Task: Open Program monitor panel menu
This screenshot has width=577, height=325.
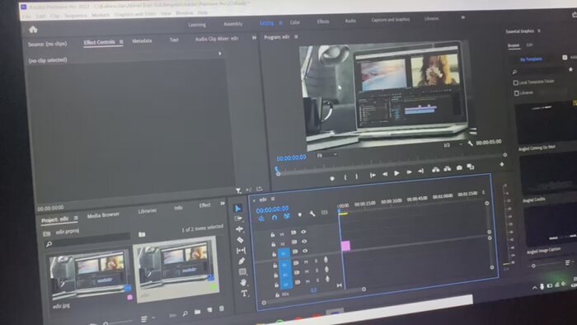Action: [296, 37]
